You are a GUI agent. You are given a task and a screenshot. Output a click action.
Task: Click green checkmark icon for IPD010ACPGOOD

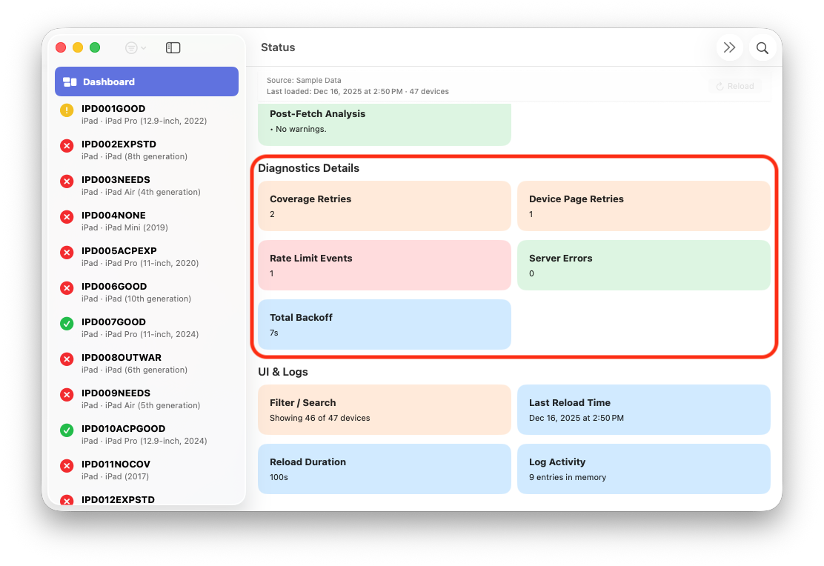(67, 430)
